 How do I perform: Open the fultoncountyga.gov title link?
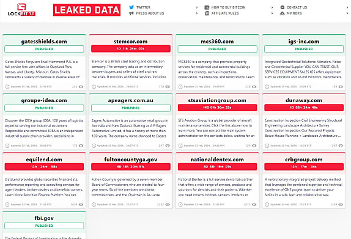pos(131,160)
